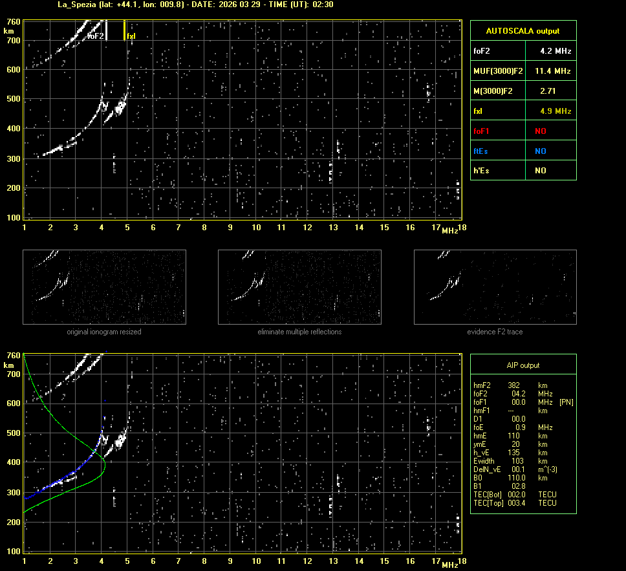Click the foF2 marker label on top ionogram

96,36
